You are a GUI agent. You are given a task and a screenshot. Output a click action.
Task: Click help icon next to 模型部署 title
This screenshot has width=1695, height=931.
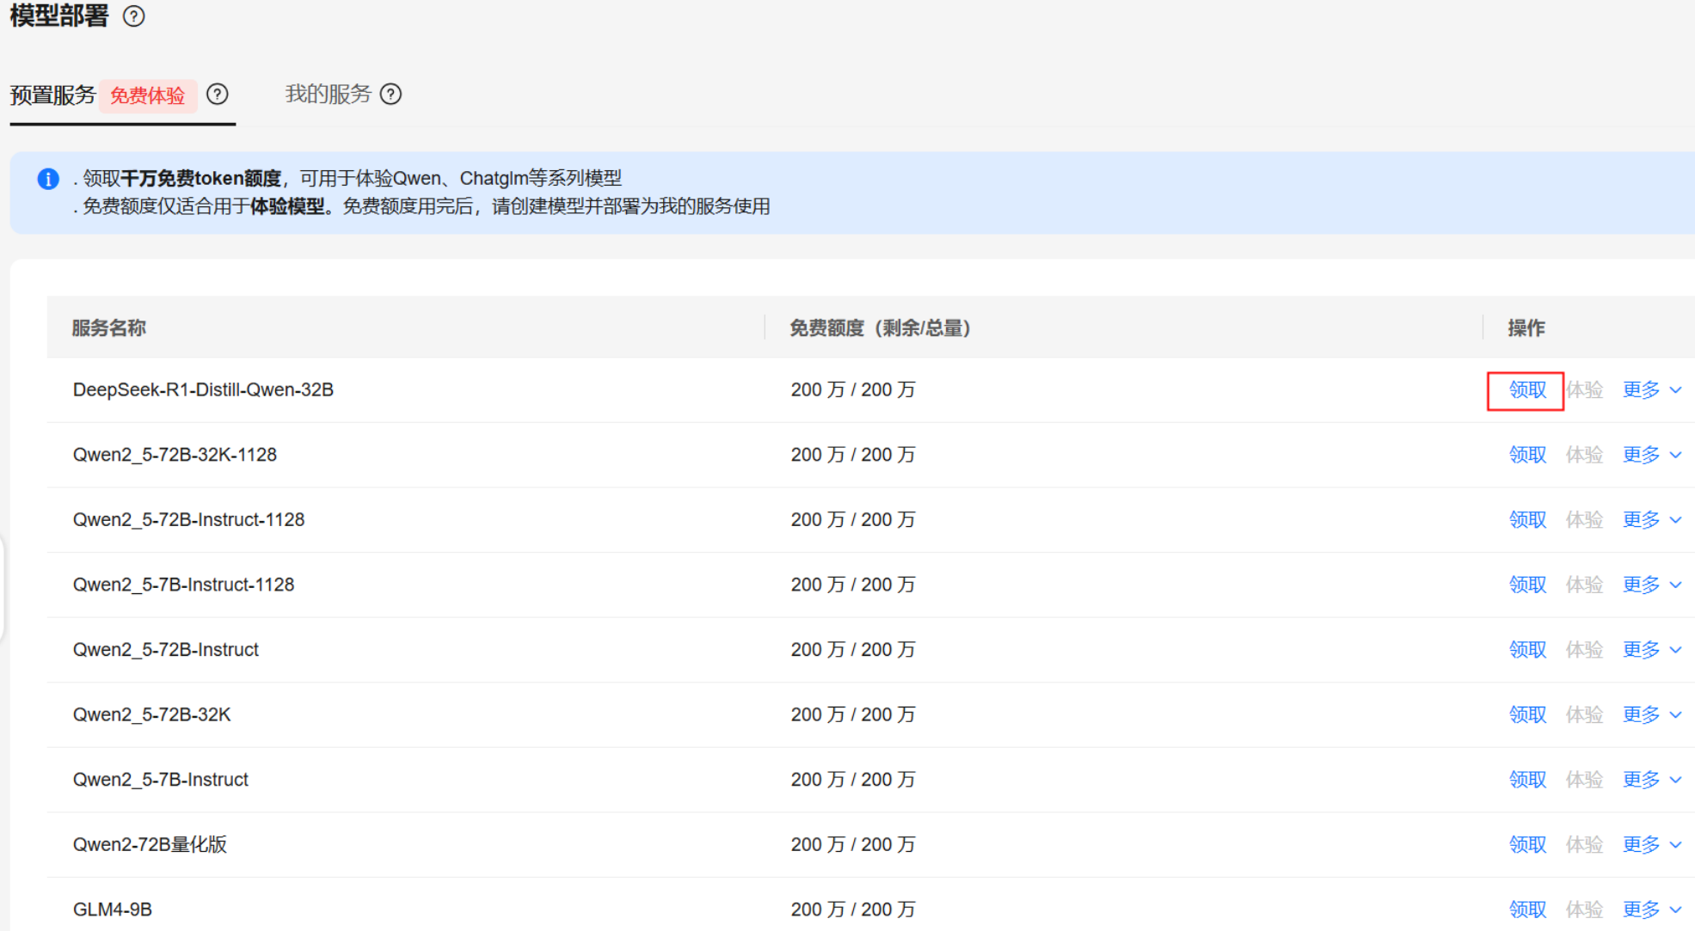(x=134, y=16)
